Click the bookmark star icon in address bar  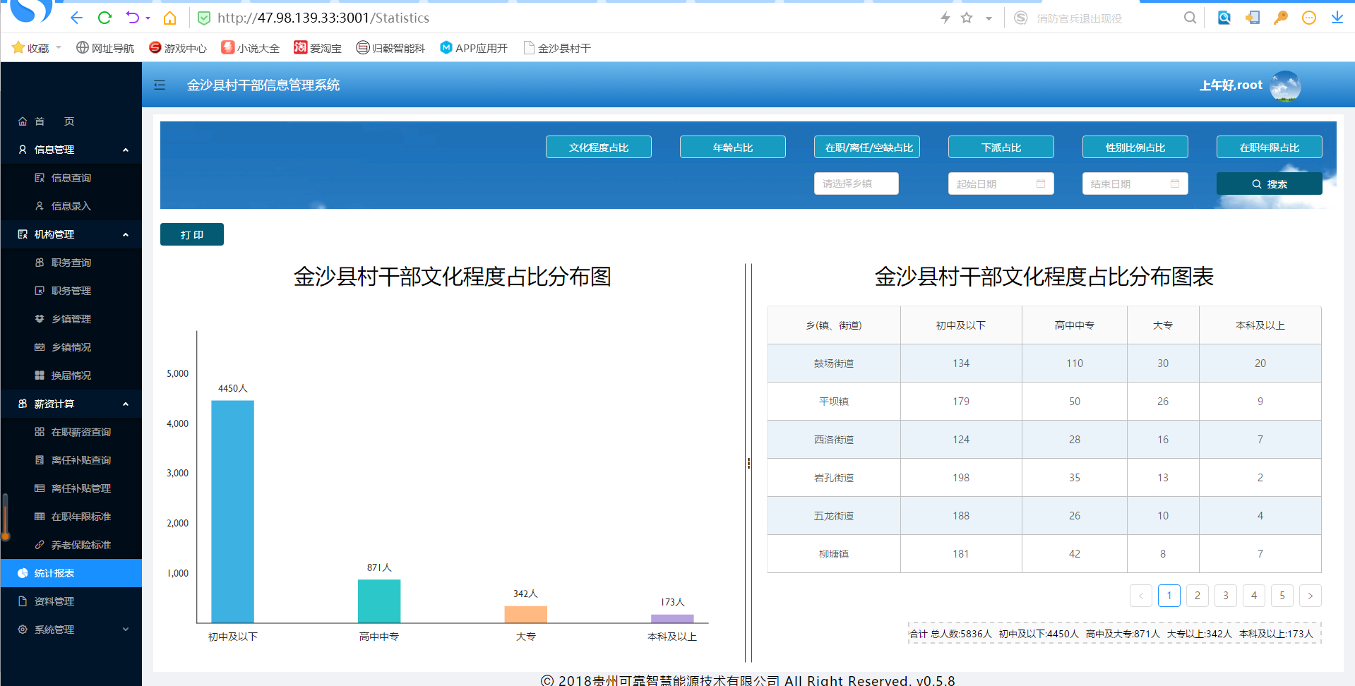pos(967,18)
